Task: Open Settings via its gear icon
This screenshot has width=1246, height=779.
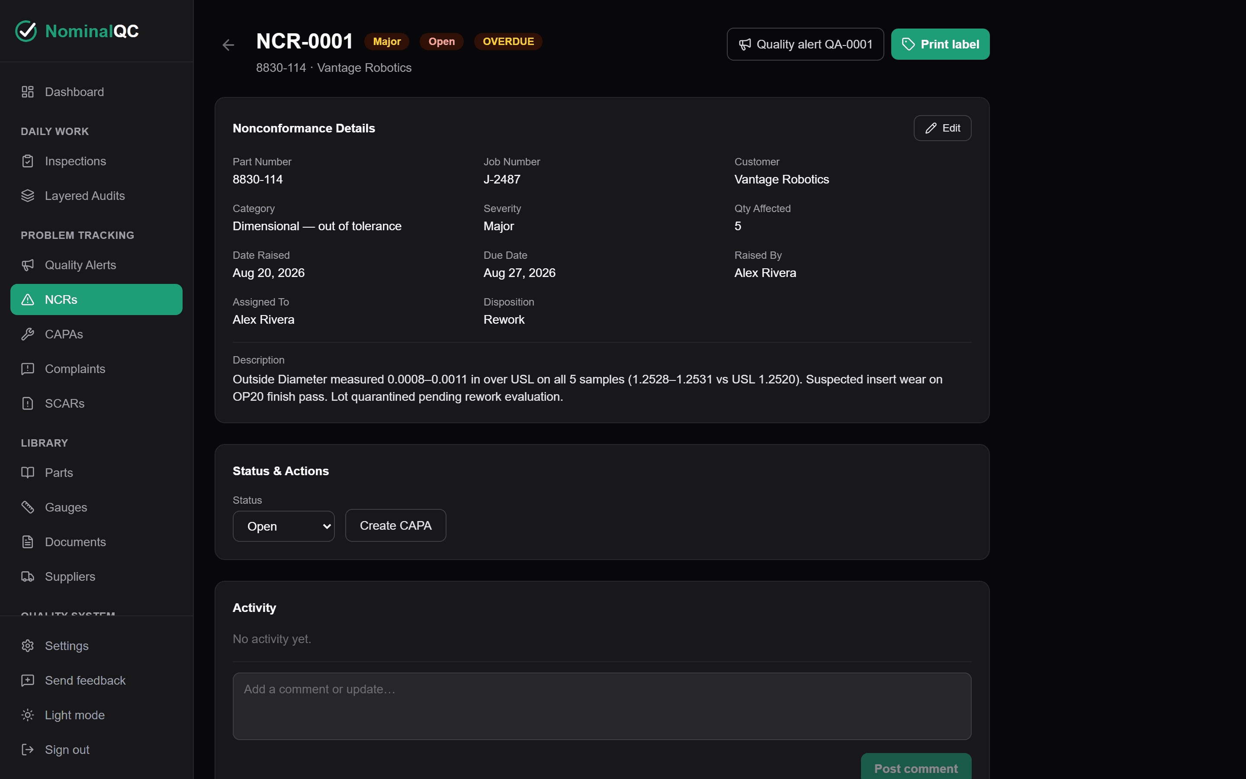Action: [28, 646]
